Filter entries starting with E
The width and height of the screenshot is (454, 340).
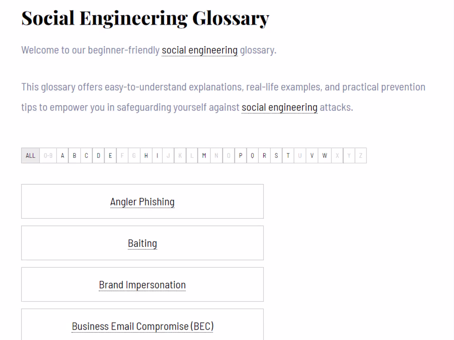click(x=110, y=155)
